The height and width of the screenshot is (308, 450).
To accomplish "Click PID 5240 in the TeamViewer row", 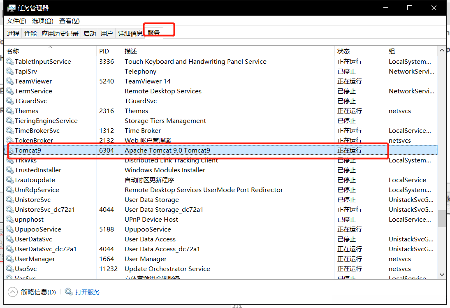I will (107, 81).
